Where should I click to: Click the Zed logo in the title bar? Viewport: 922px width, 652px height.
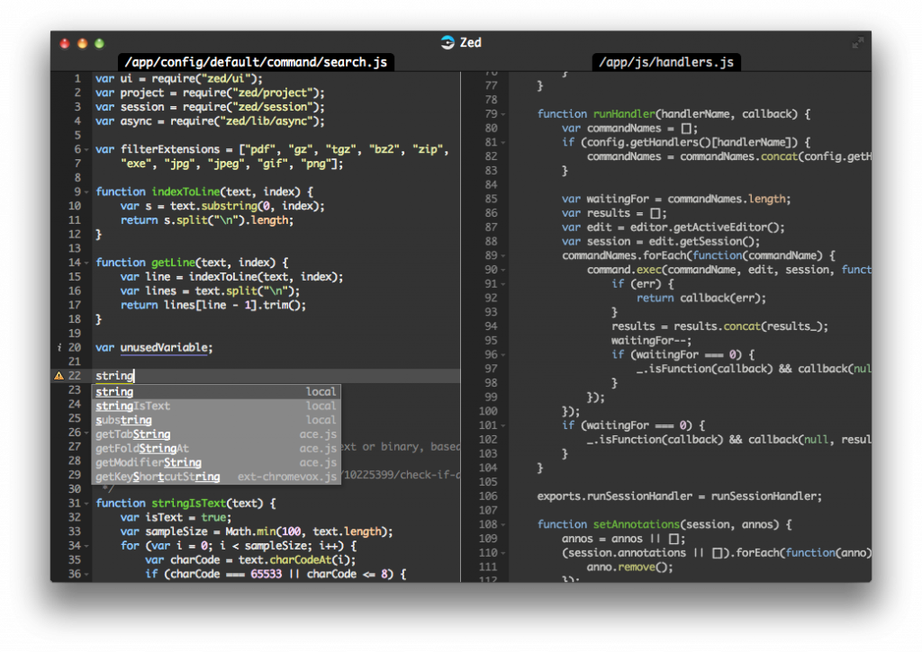point(447,42)
